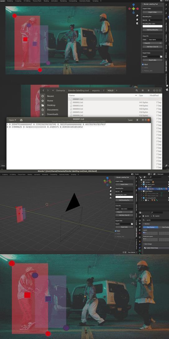Select the 000003.txt file
169x339 pixels.
78,106
